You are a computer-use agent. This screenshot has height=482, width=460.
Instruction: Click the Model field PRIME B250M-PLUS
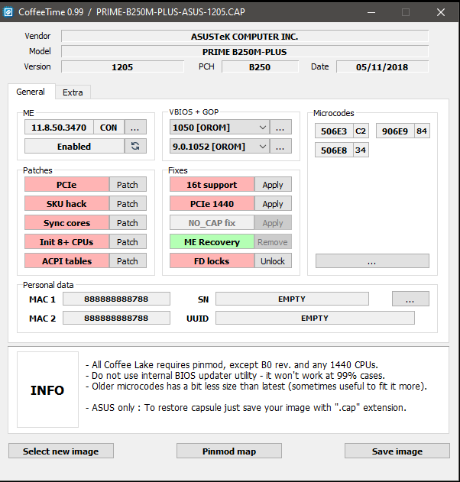[245, 51]
